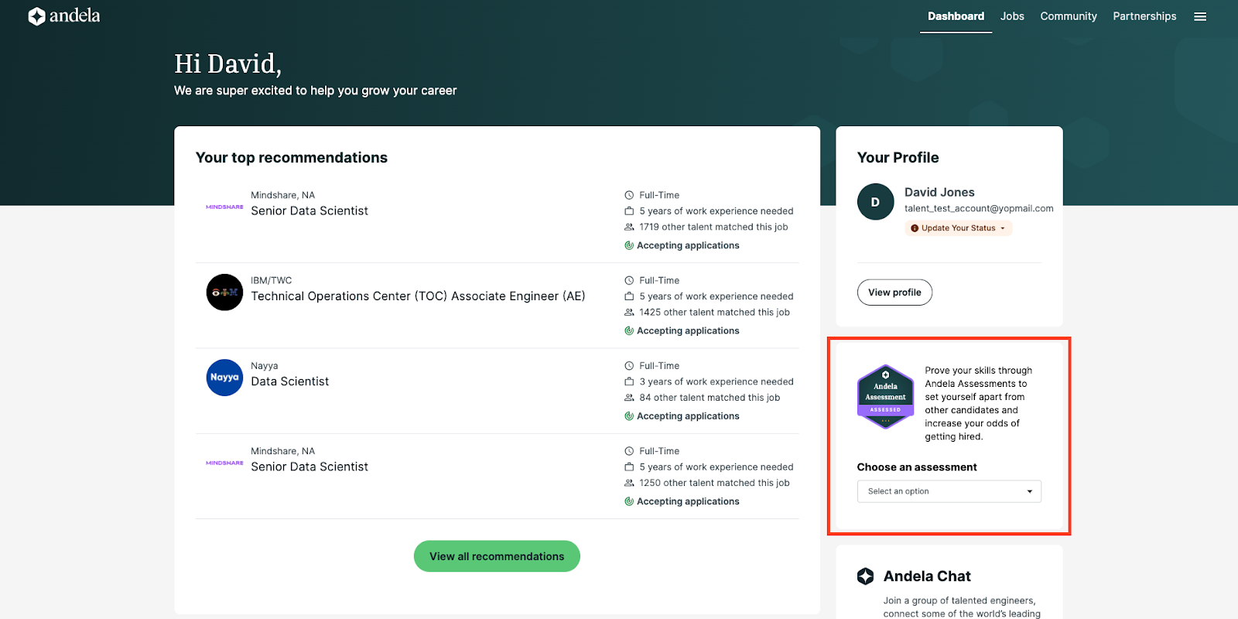
Task: Click the Andela Assessment badge icon
Action: click(x=885, y=397)
